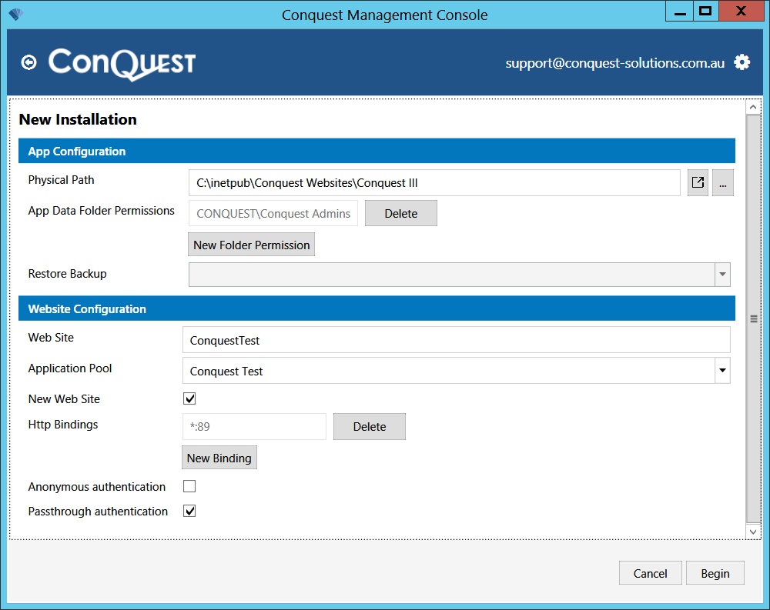Image resolution: width=770 pixels, height=610 pixels.
Task: Open the settings gear icon
Action: tap(742, 62)
